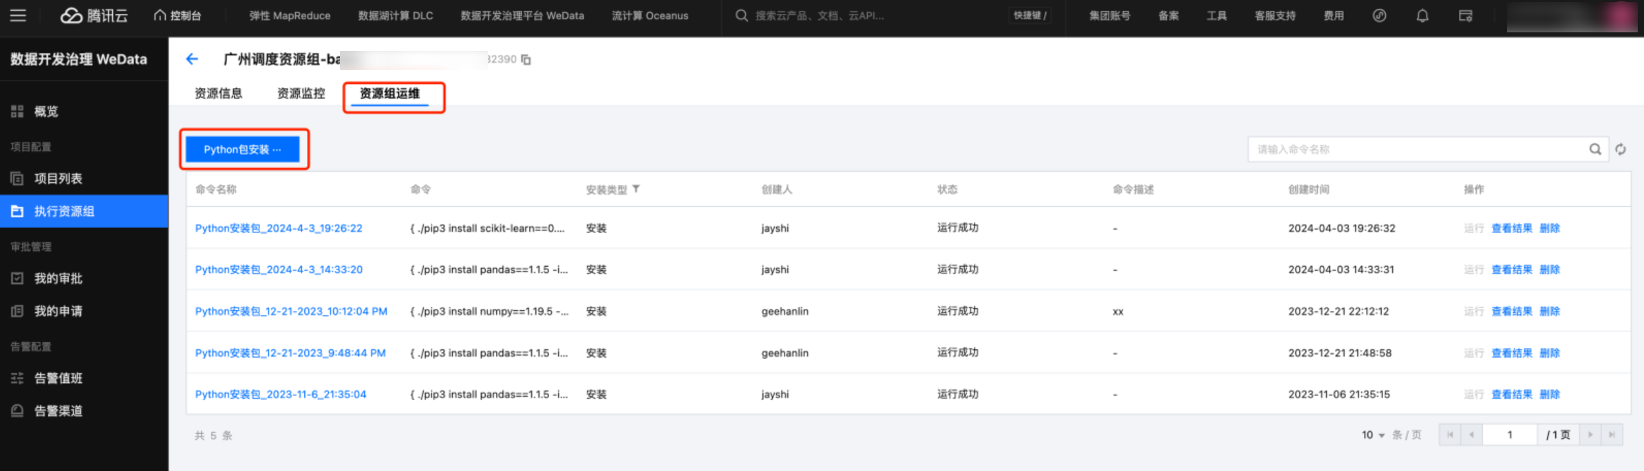Delete the 2023-11-06 21:35:15 command

tap(1550, 395)
